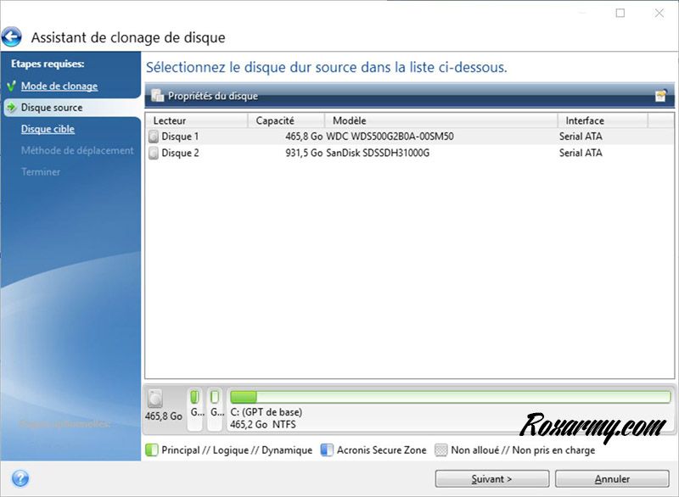679x497 pixels.
Task: Click the Propriétés du disque icon
Action: [x=158, y=96]
